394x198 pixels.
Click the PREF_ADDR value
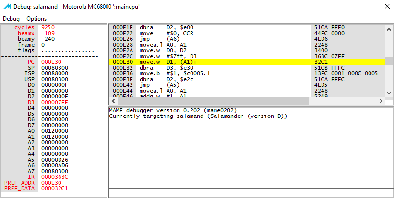point(51,183)
